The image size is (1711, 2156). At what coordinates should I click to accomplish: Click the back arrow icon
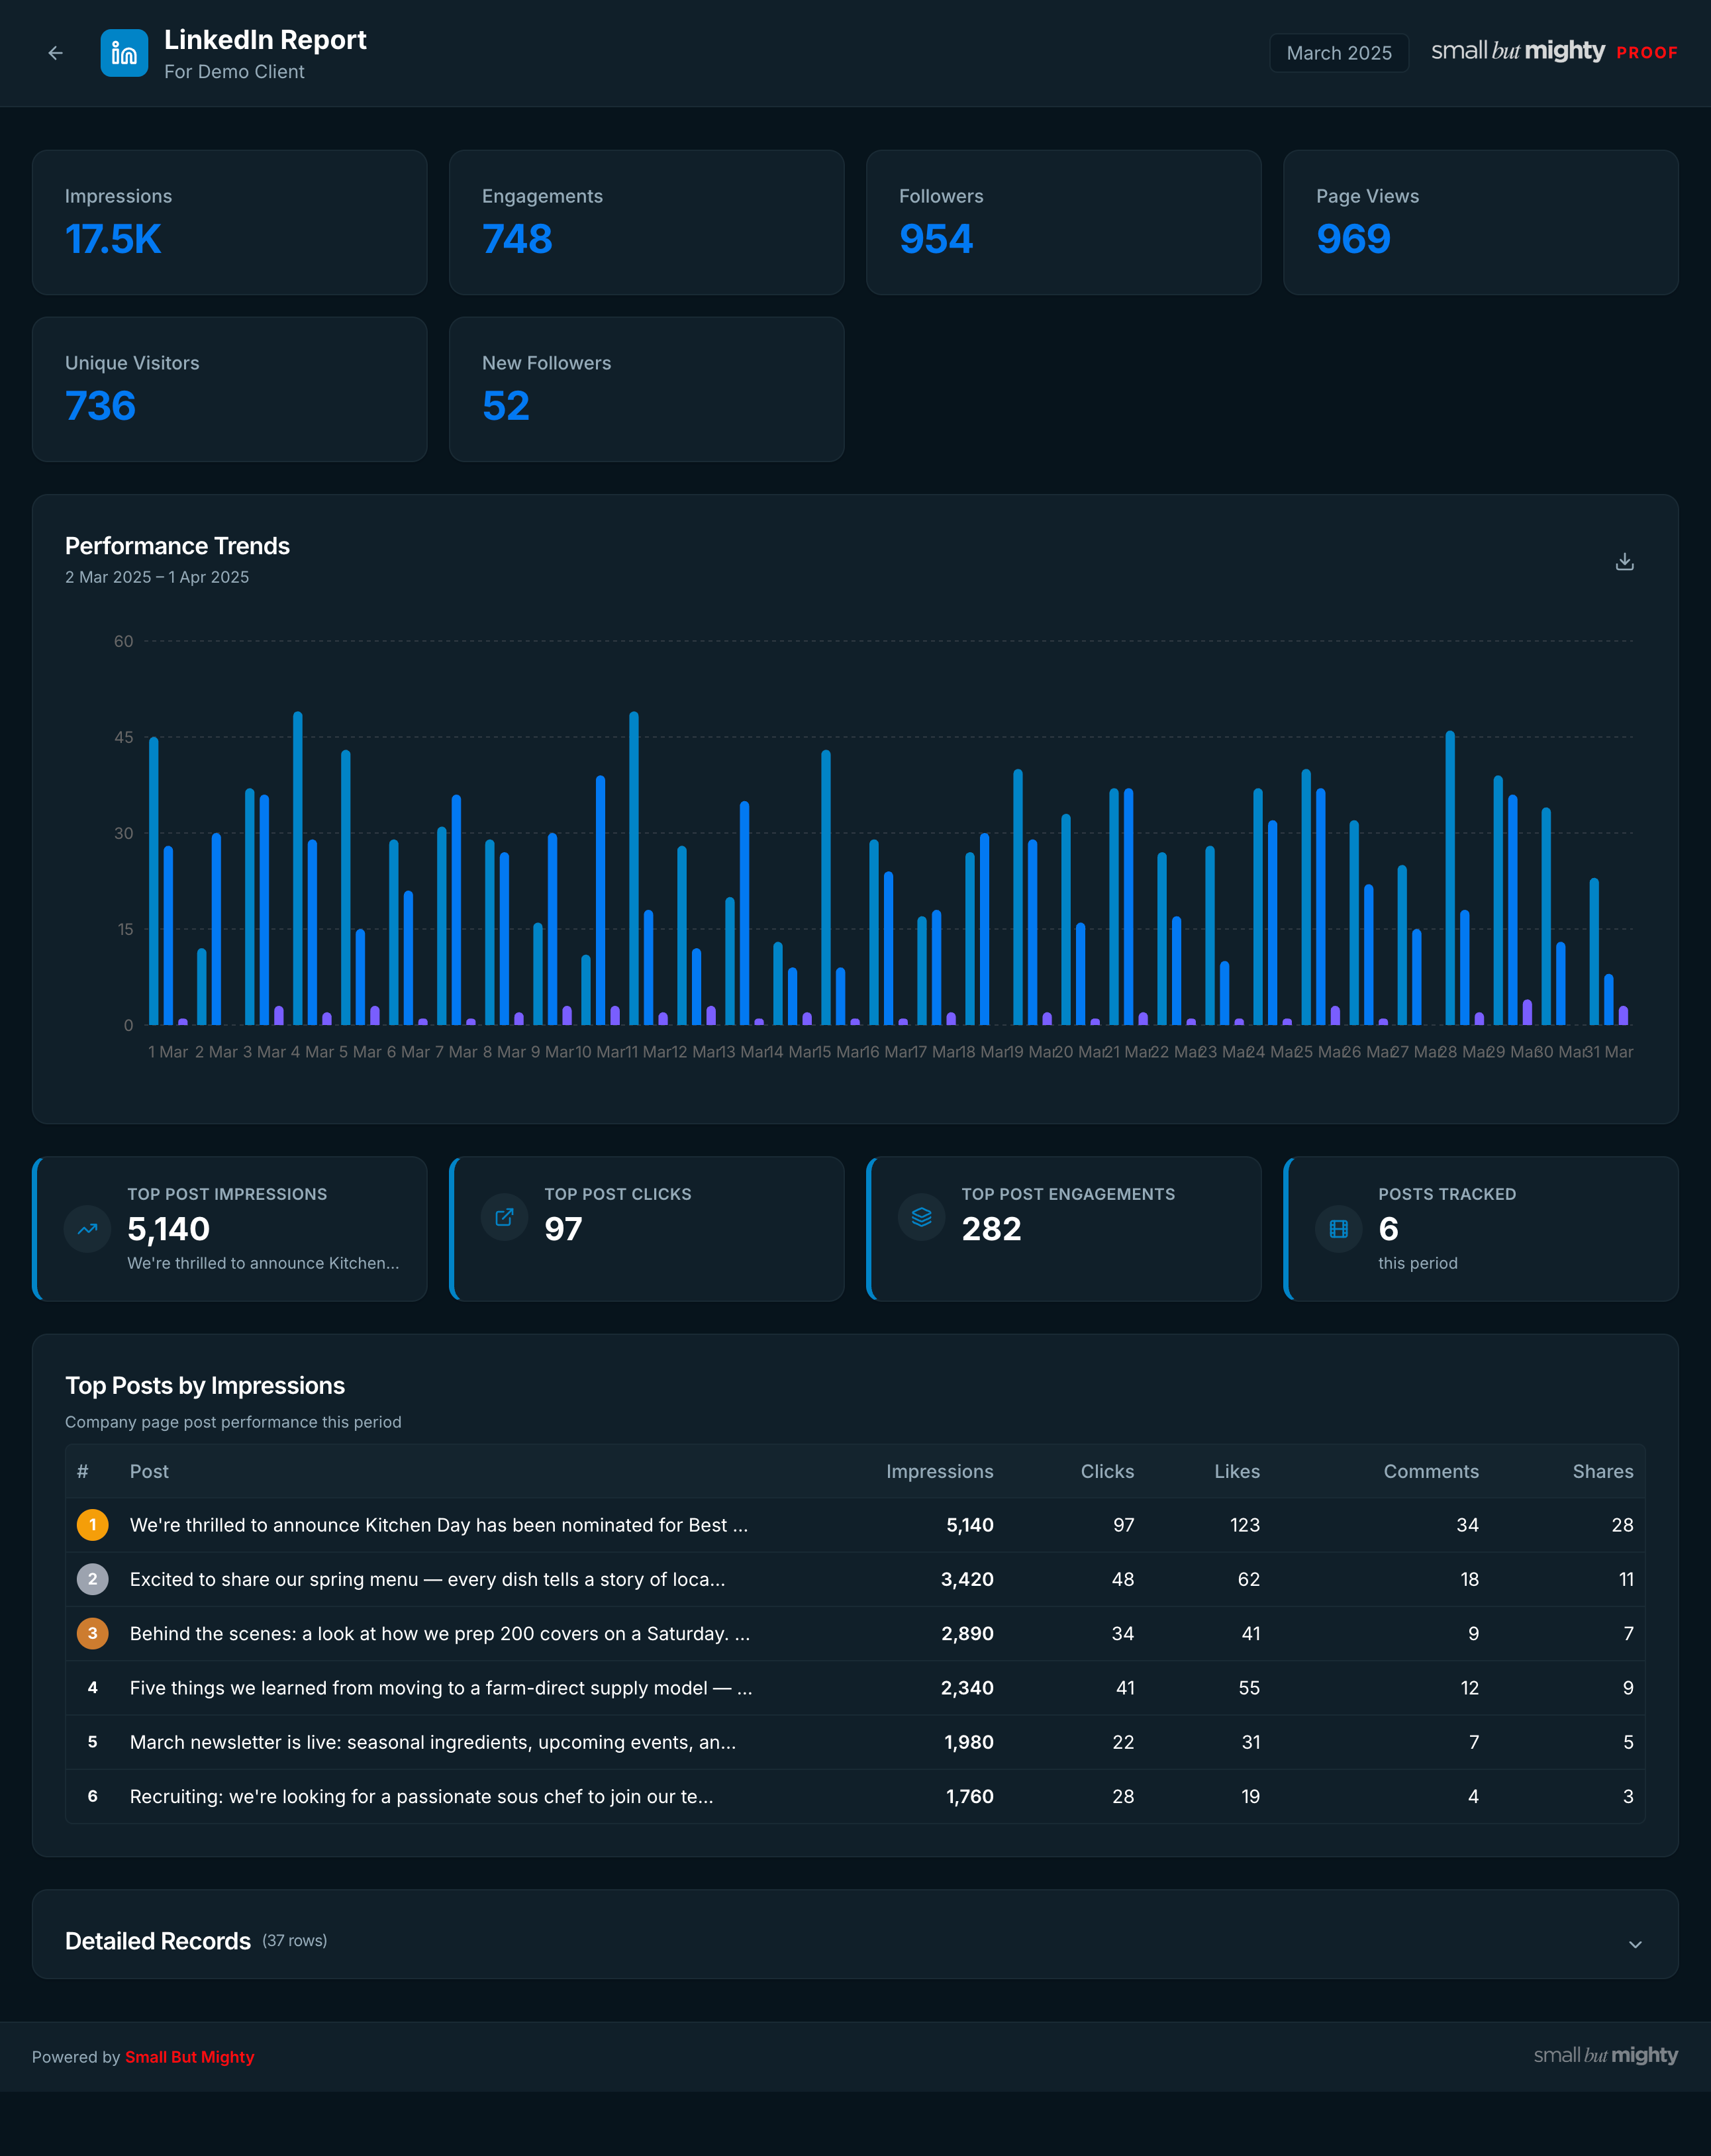click(x=56, y=53)
